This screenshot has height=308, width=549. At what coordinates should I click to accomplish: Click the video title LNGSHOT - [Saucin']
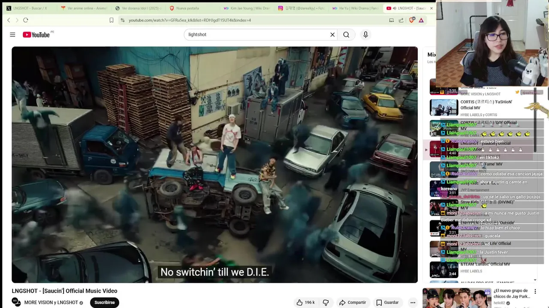pos(64,291)
